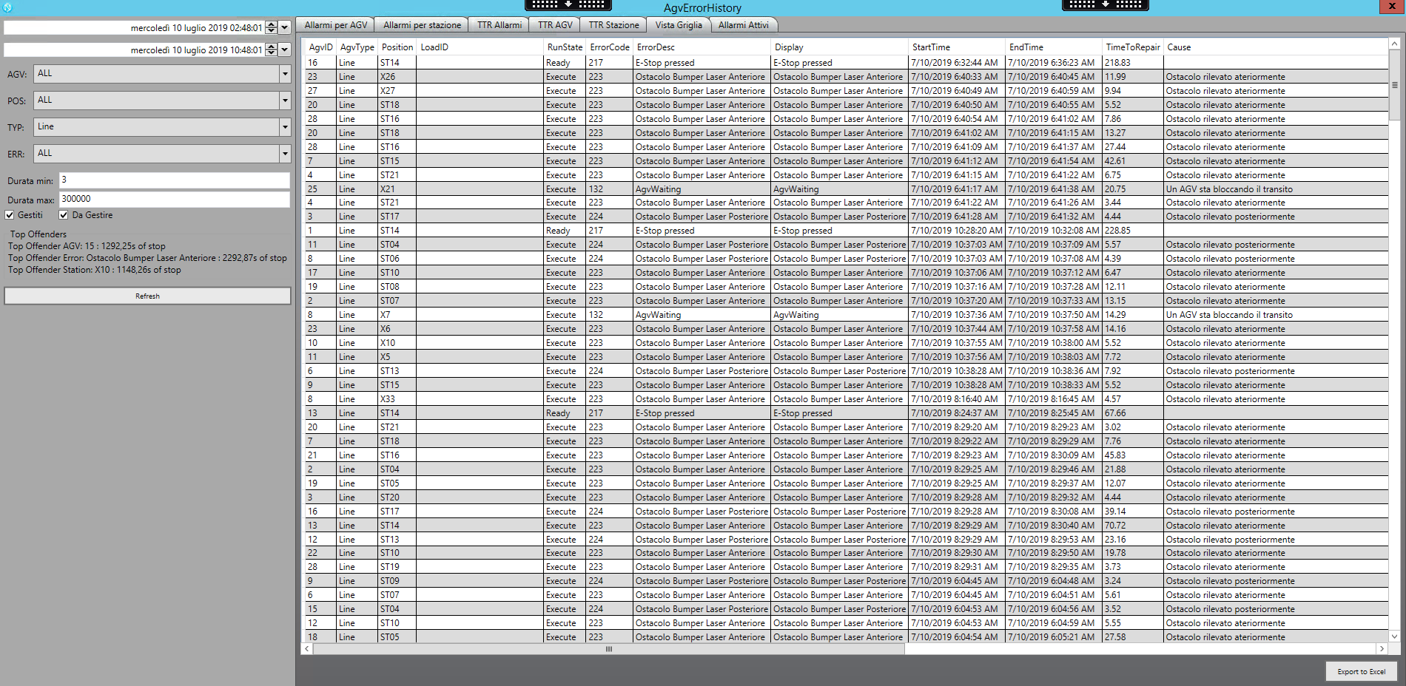Sort by the EndTime column header
The image size is (1406, 686).
[1054, 47]
